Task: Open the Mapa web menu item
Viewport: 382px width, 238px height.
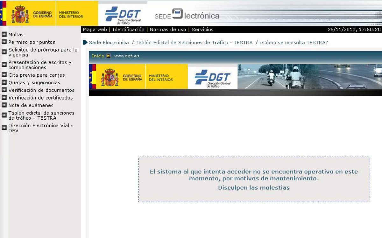Action: 95,30
